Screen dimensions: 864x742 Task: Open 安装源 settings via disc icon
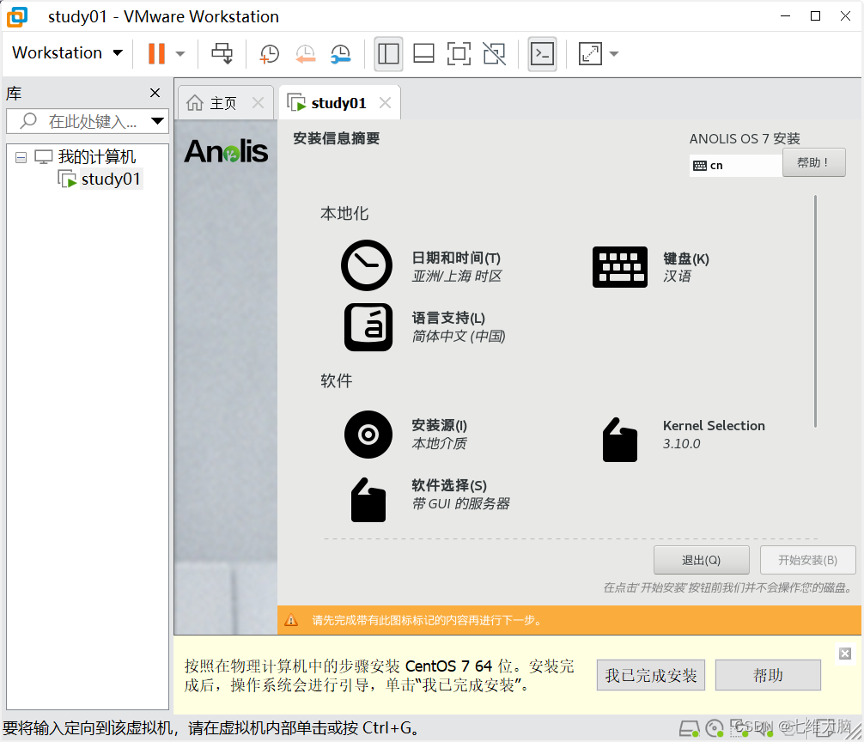(368, 435)
